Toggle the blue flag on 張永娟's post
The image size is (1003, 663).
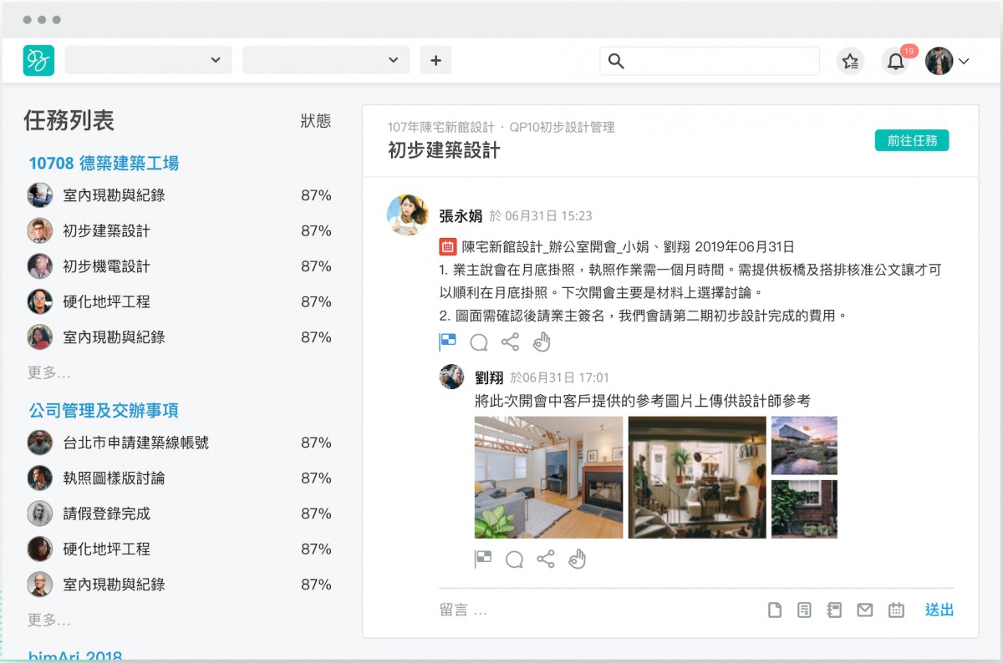[448, 342]
